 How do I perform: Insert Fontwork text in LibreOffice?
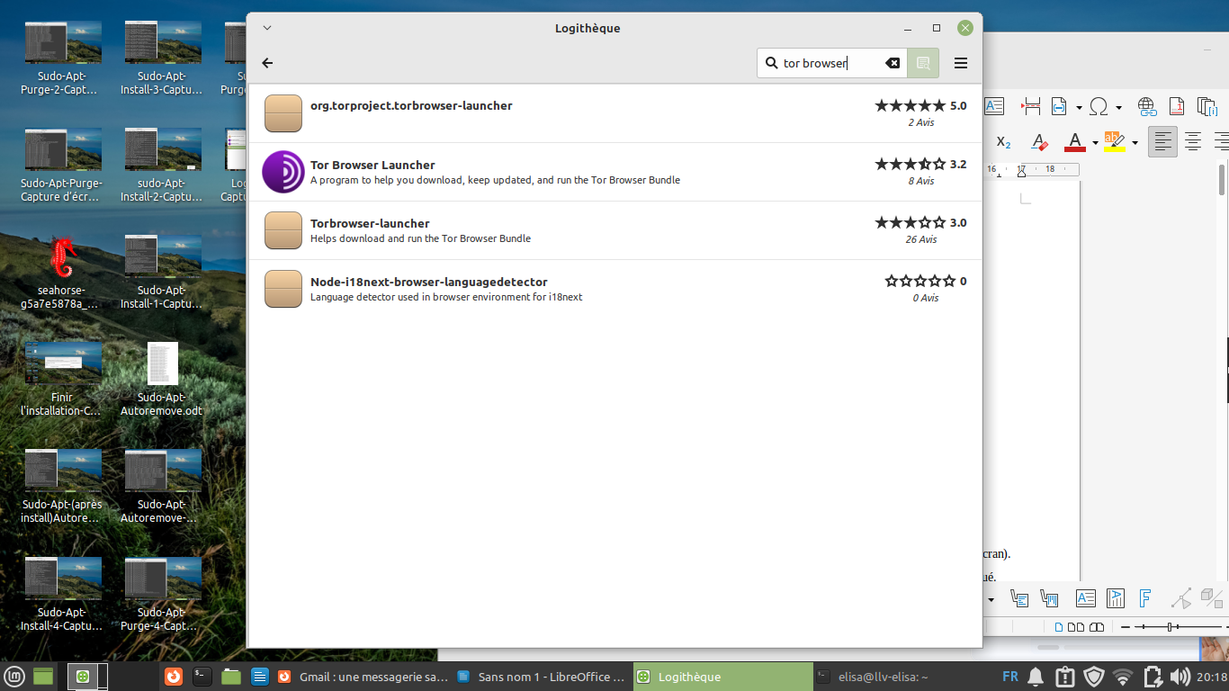(1145, 598)
